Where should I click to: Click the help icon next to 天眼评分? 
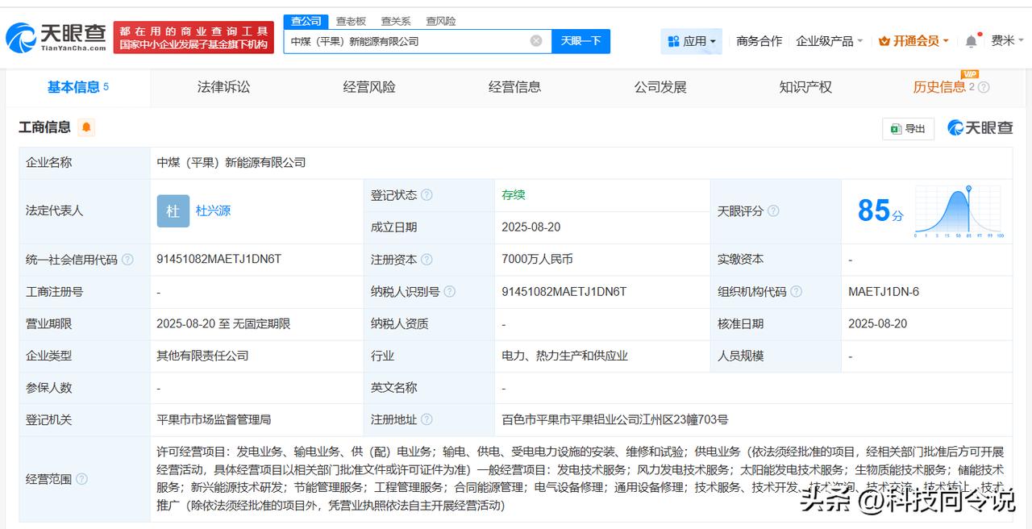click(x=773, y=211)
